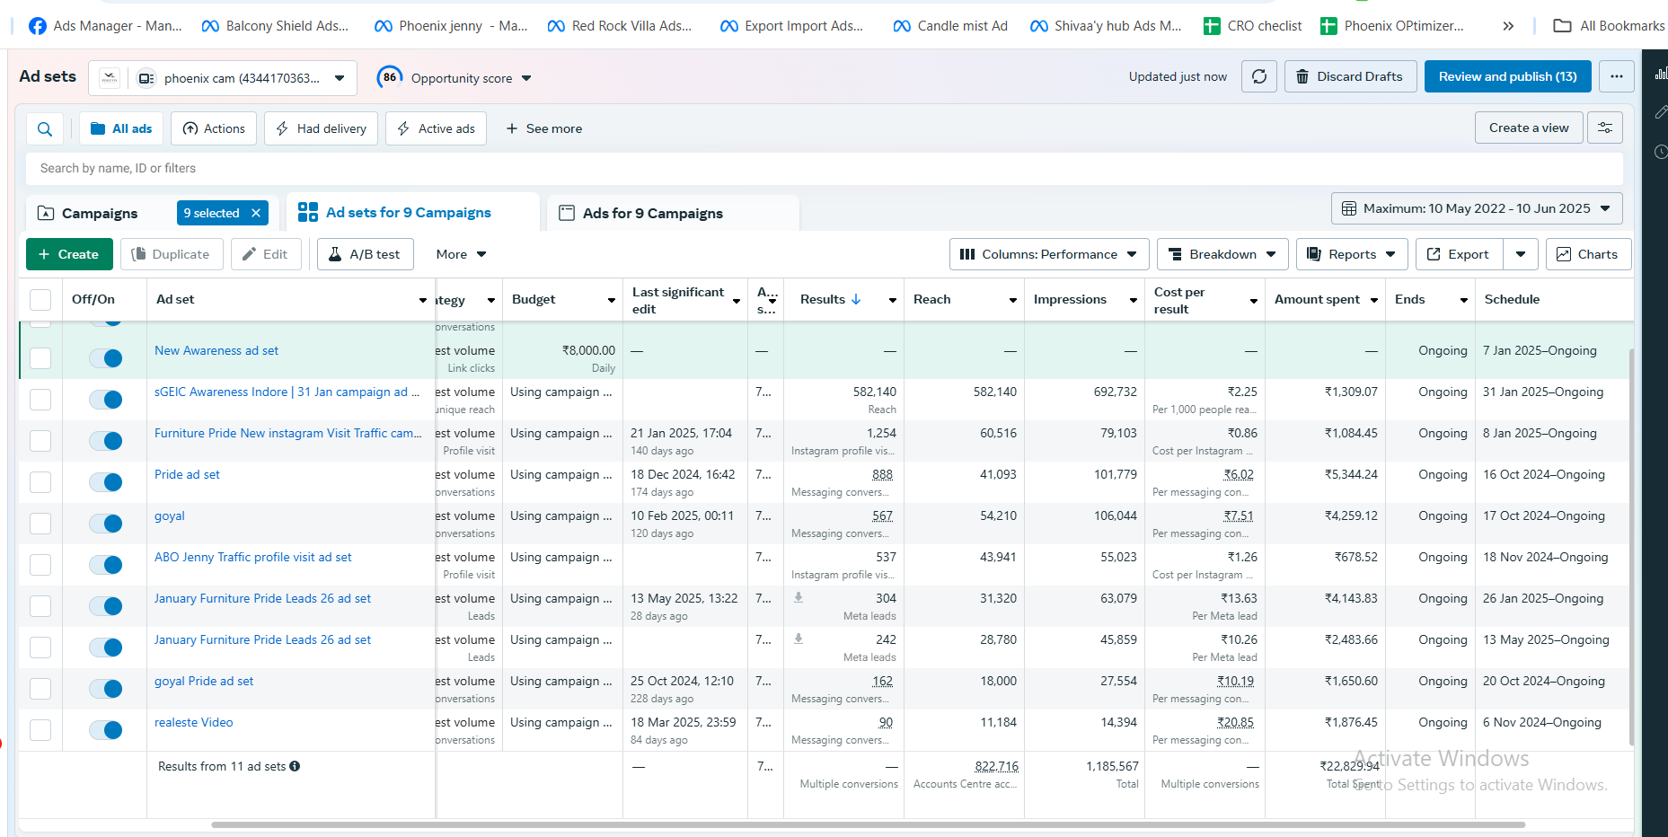Click the Export button
Screen dimensions: 1668x837
pos(1459,254)
